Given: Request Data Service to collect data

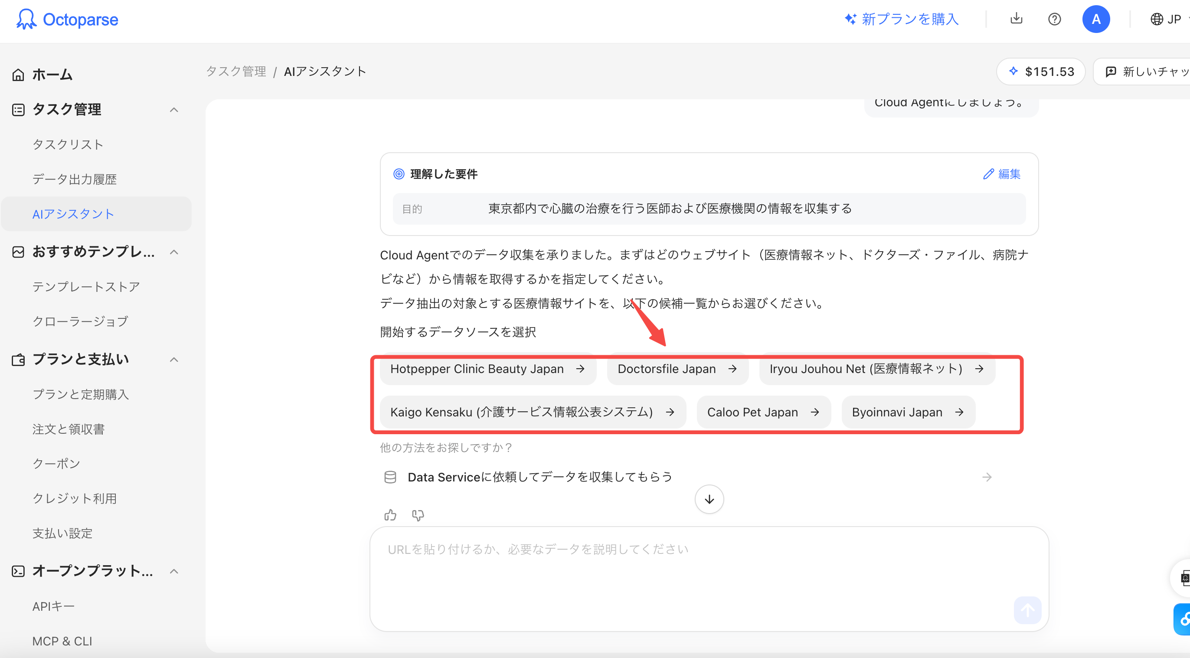Looking at the screenshot, I should pos(688,477).
